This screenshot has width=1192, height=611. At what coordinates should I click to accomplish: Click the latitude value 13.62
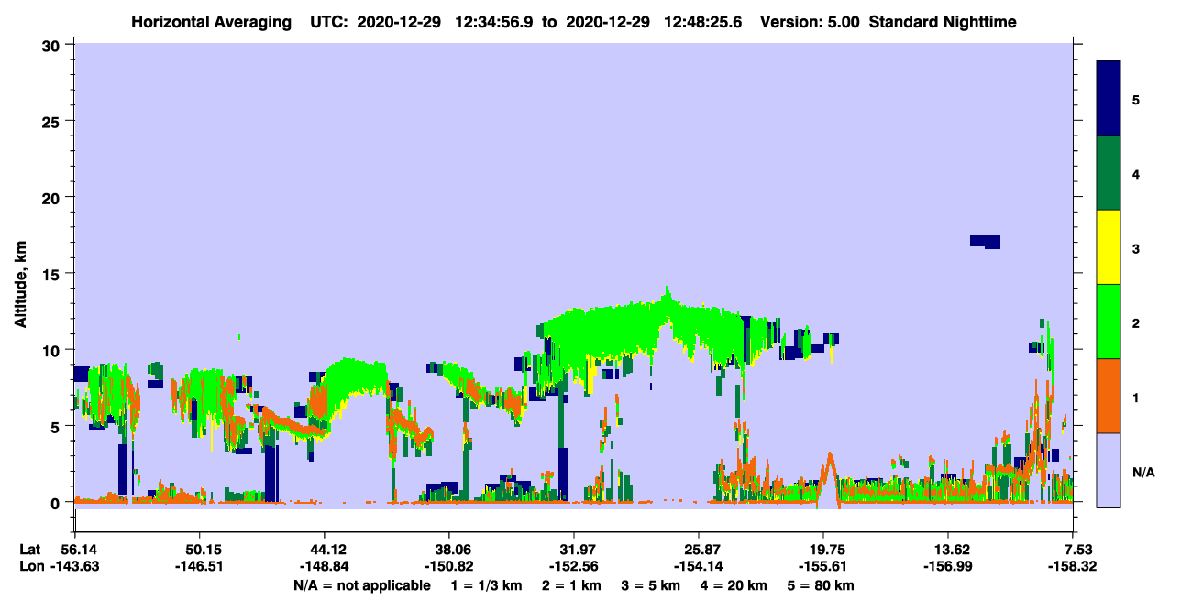948,550
